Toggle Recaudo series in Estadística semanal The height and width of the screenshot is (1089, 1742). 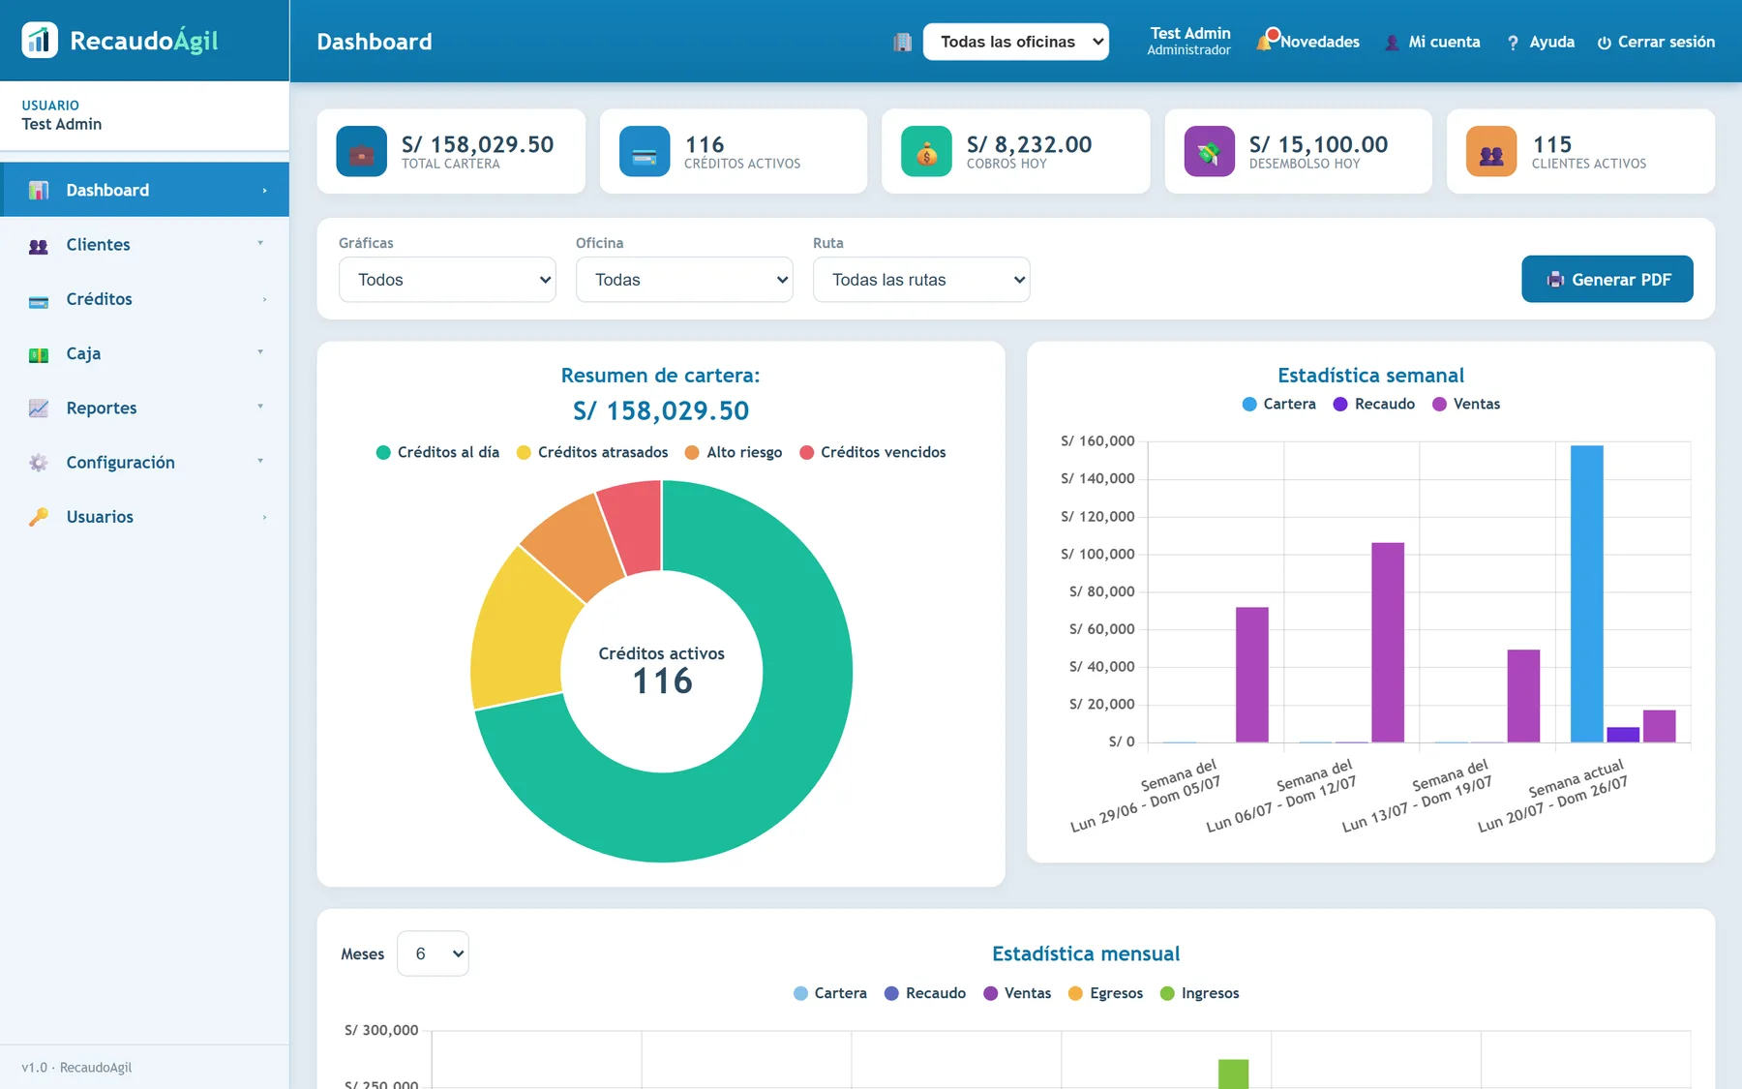pos(1373,404)
